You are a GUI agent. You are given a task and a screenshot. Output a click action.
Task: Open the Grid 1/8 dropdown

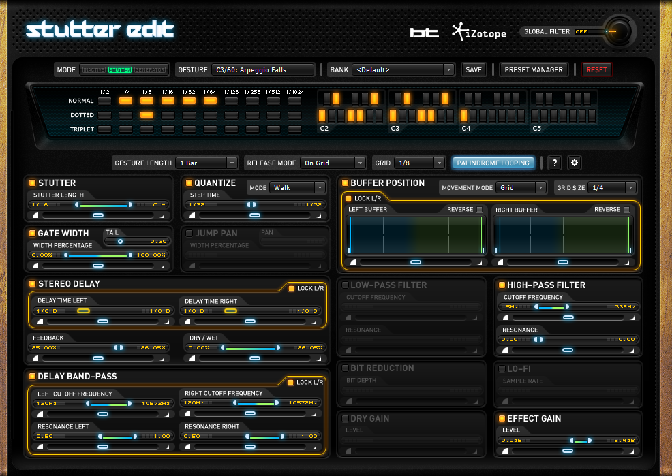pos(419,163)
